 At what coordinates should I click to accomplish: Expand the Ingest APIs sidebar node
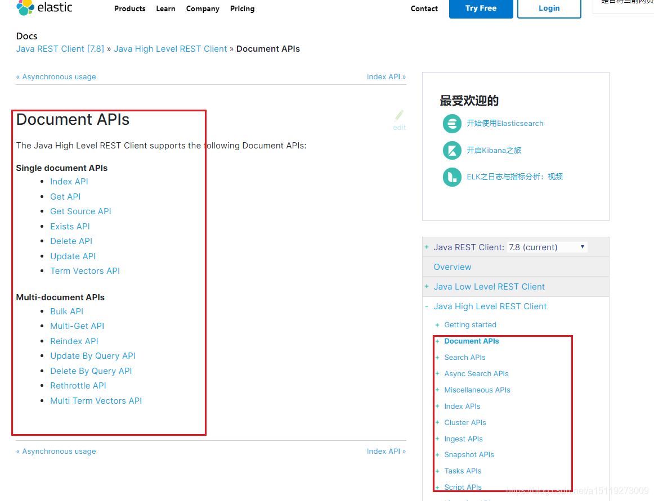tap(437, 439)
